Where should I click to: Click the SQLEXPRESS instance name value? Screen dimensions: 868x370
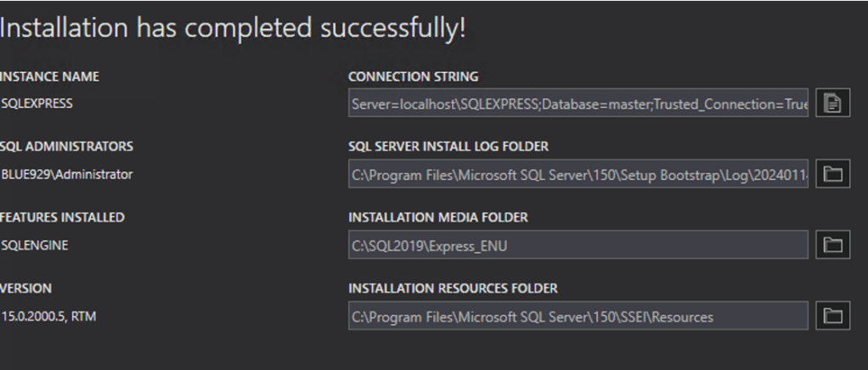[37, 104]
